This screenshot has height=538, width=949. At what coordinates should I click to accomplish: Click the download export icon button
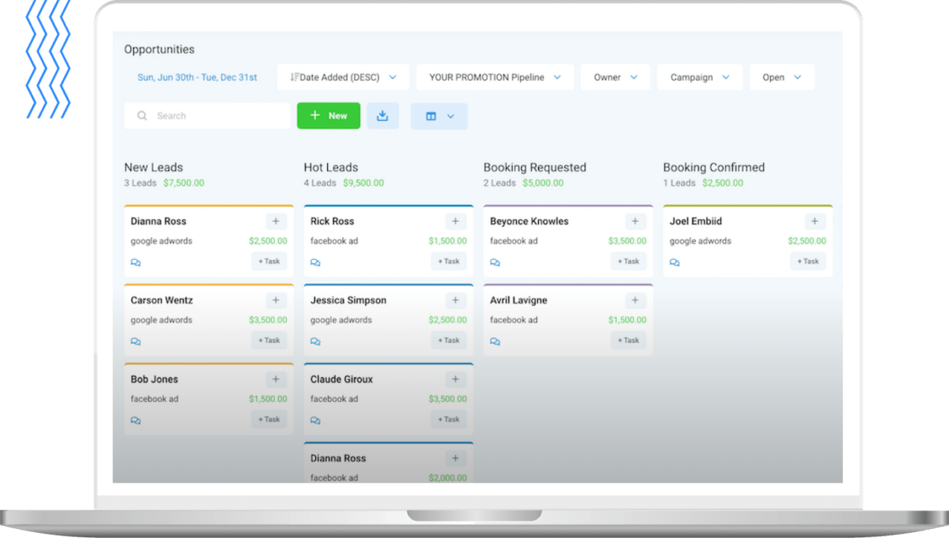pyautogui.click(x=382, y=116)
